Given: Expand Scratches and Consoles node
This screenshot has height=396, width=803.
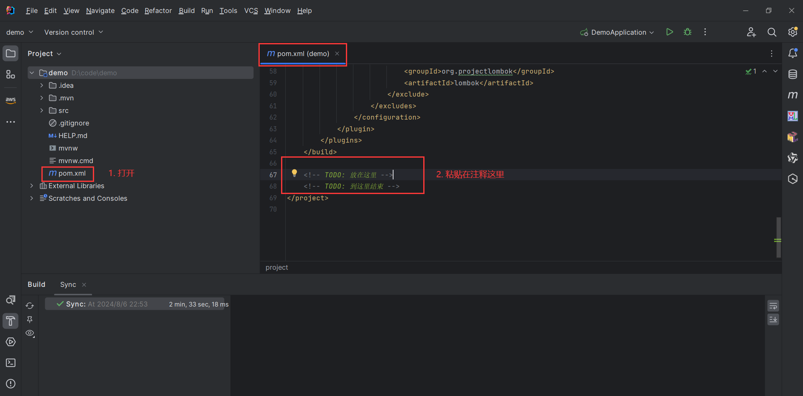Looking at the screenshot, I should [x=32, y=198].
